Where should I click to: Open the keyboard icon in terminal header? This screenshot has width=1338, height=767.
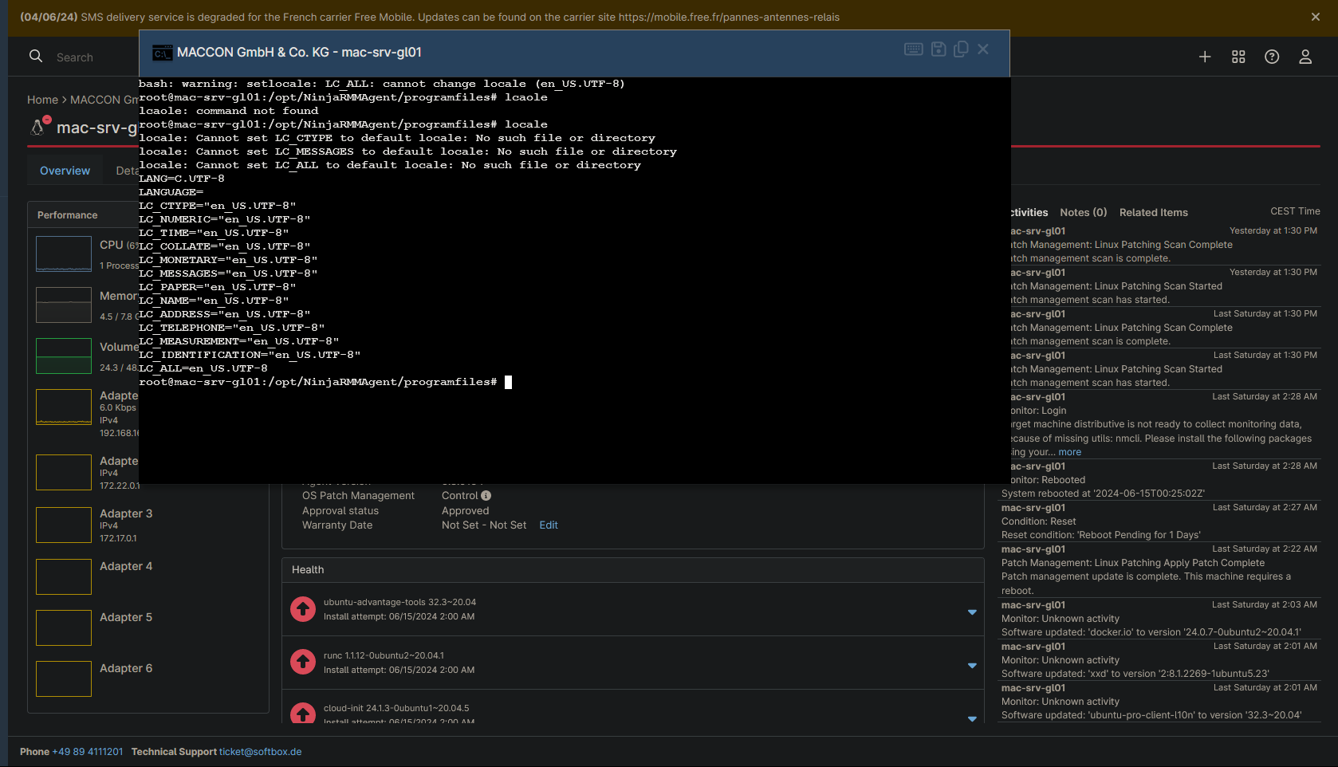[x=913, y=49]
